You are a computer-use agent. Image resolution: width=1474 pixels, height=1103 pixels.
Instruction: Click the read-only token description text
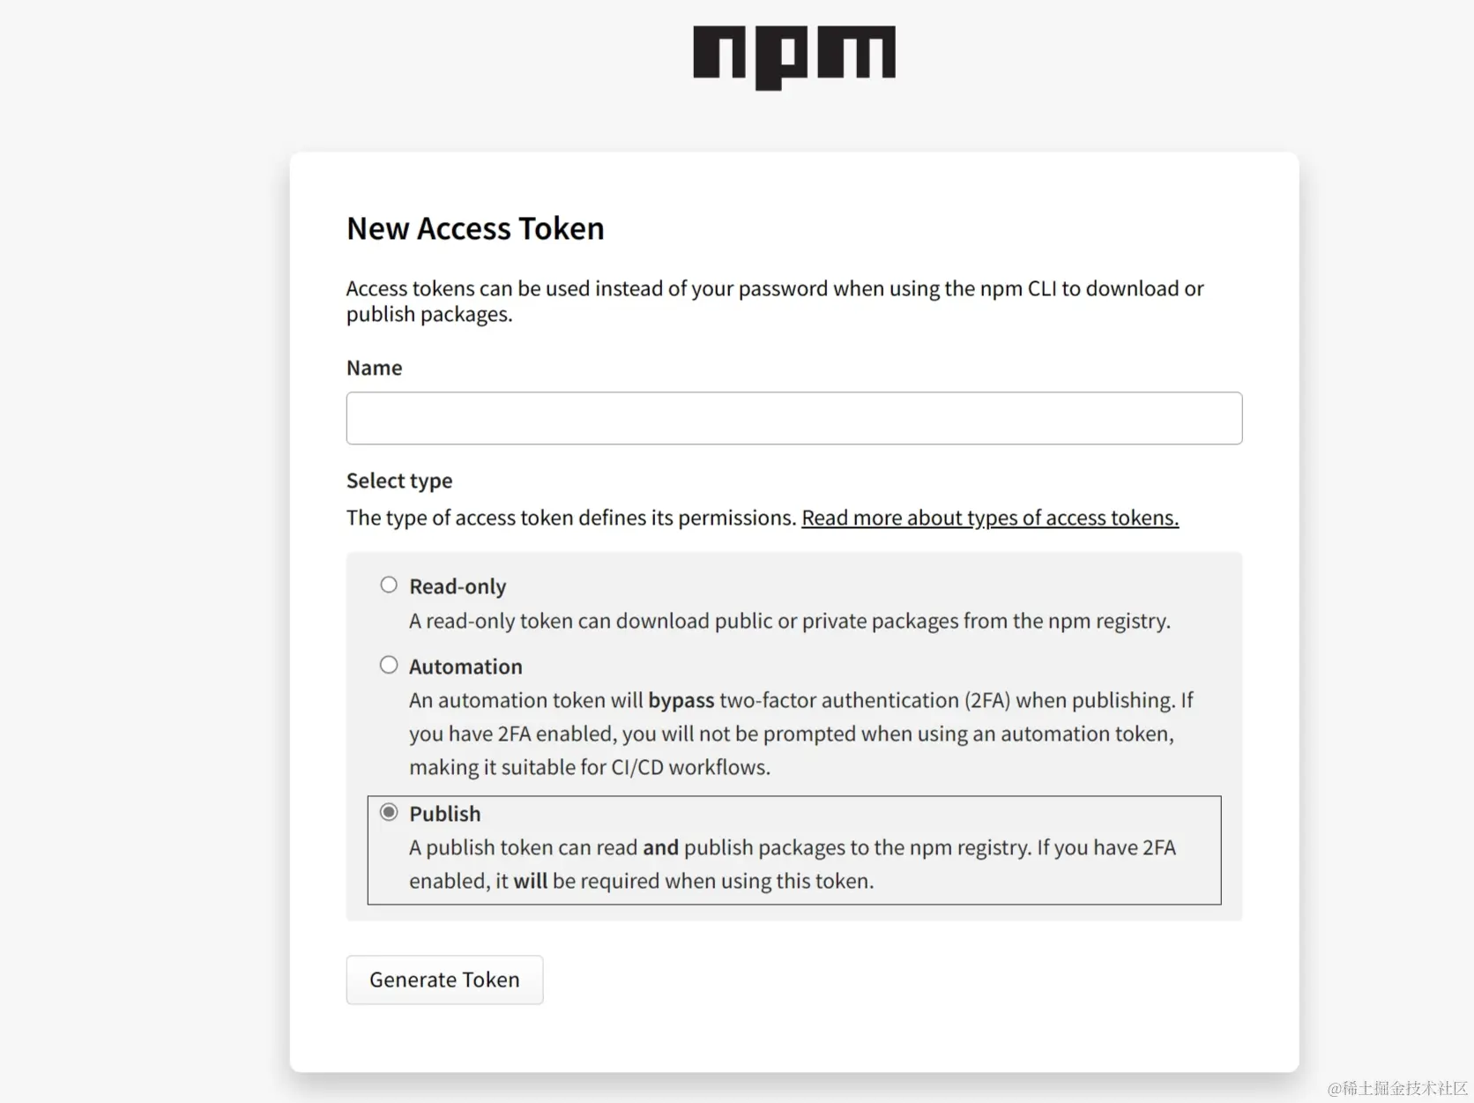(789, 621)
